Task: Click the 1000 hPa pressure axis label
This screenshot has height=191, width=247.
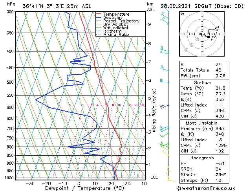Action: [x=10, y=178]
